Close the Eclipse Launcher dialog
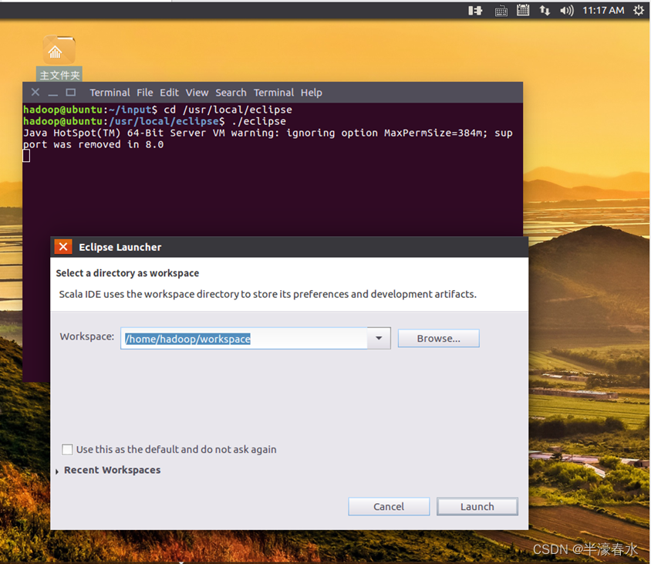The height and width of the screenshot is (564, 651). (63, 247)
